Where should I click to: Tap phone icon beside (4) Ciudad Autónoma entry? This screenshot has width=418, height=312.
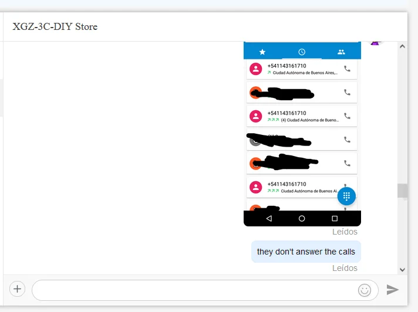click(347, 116)
